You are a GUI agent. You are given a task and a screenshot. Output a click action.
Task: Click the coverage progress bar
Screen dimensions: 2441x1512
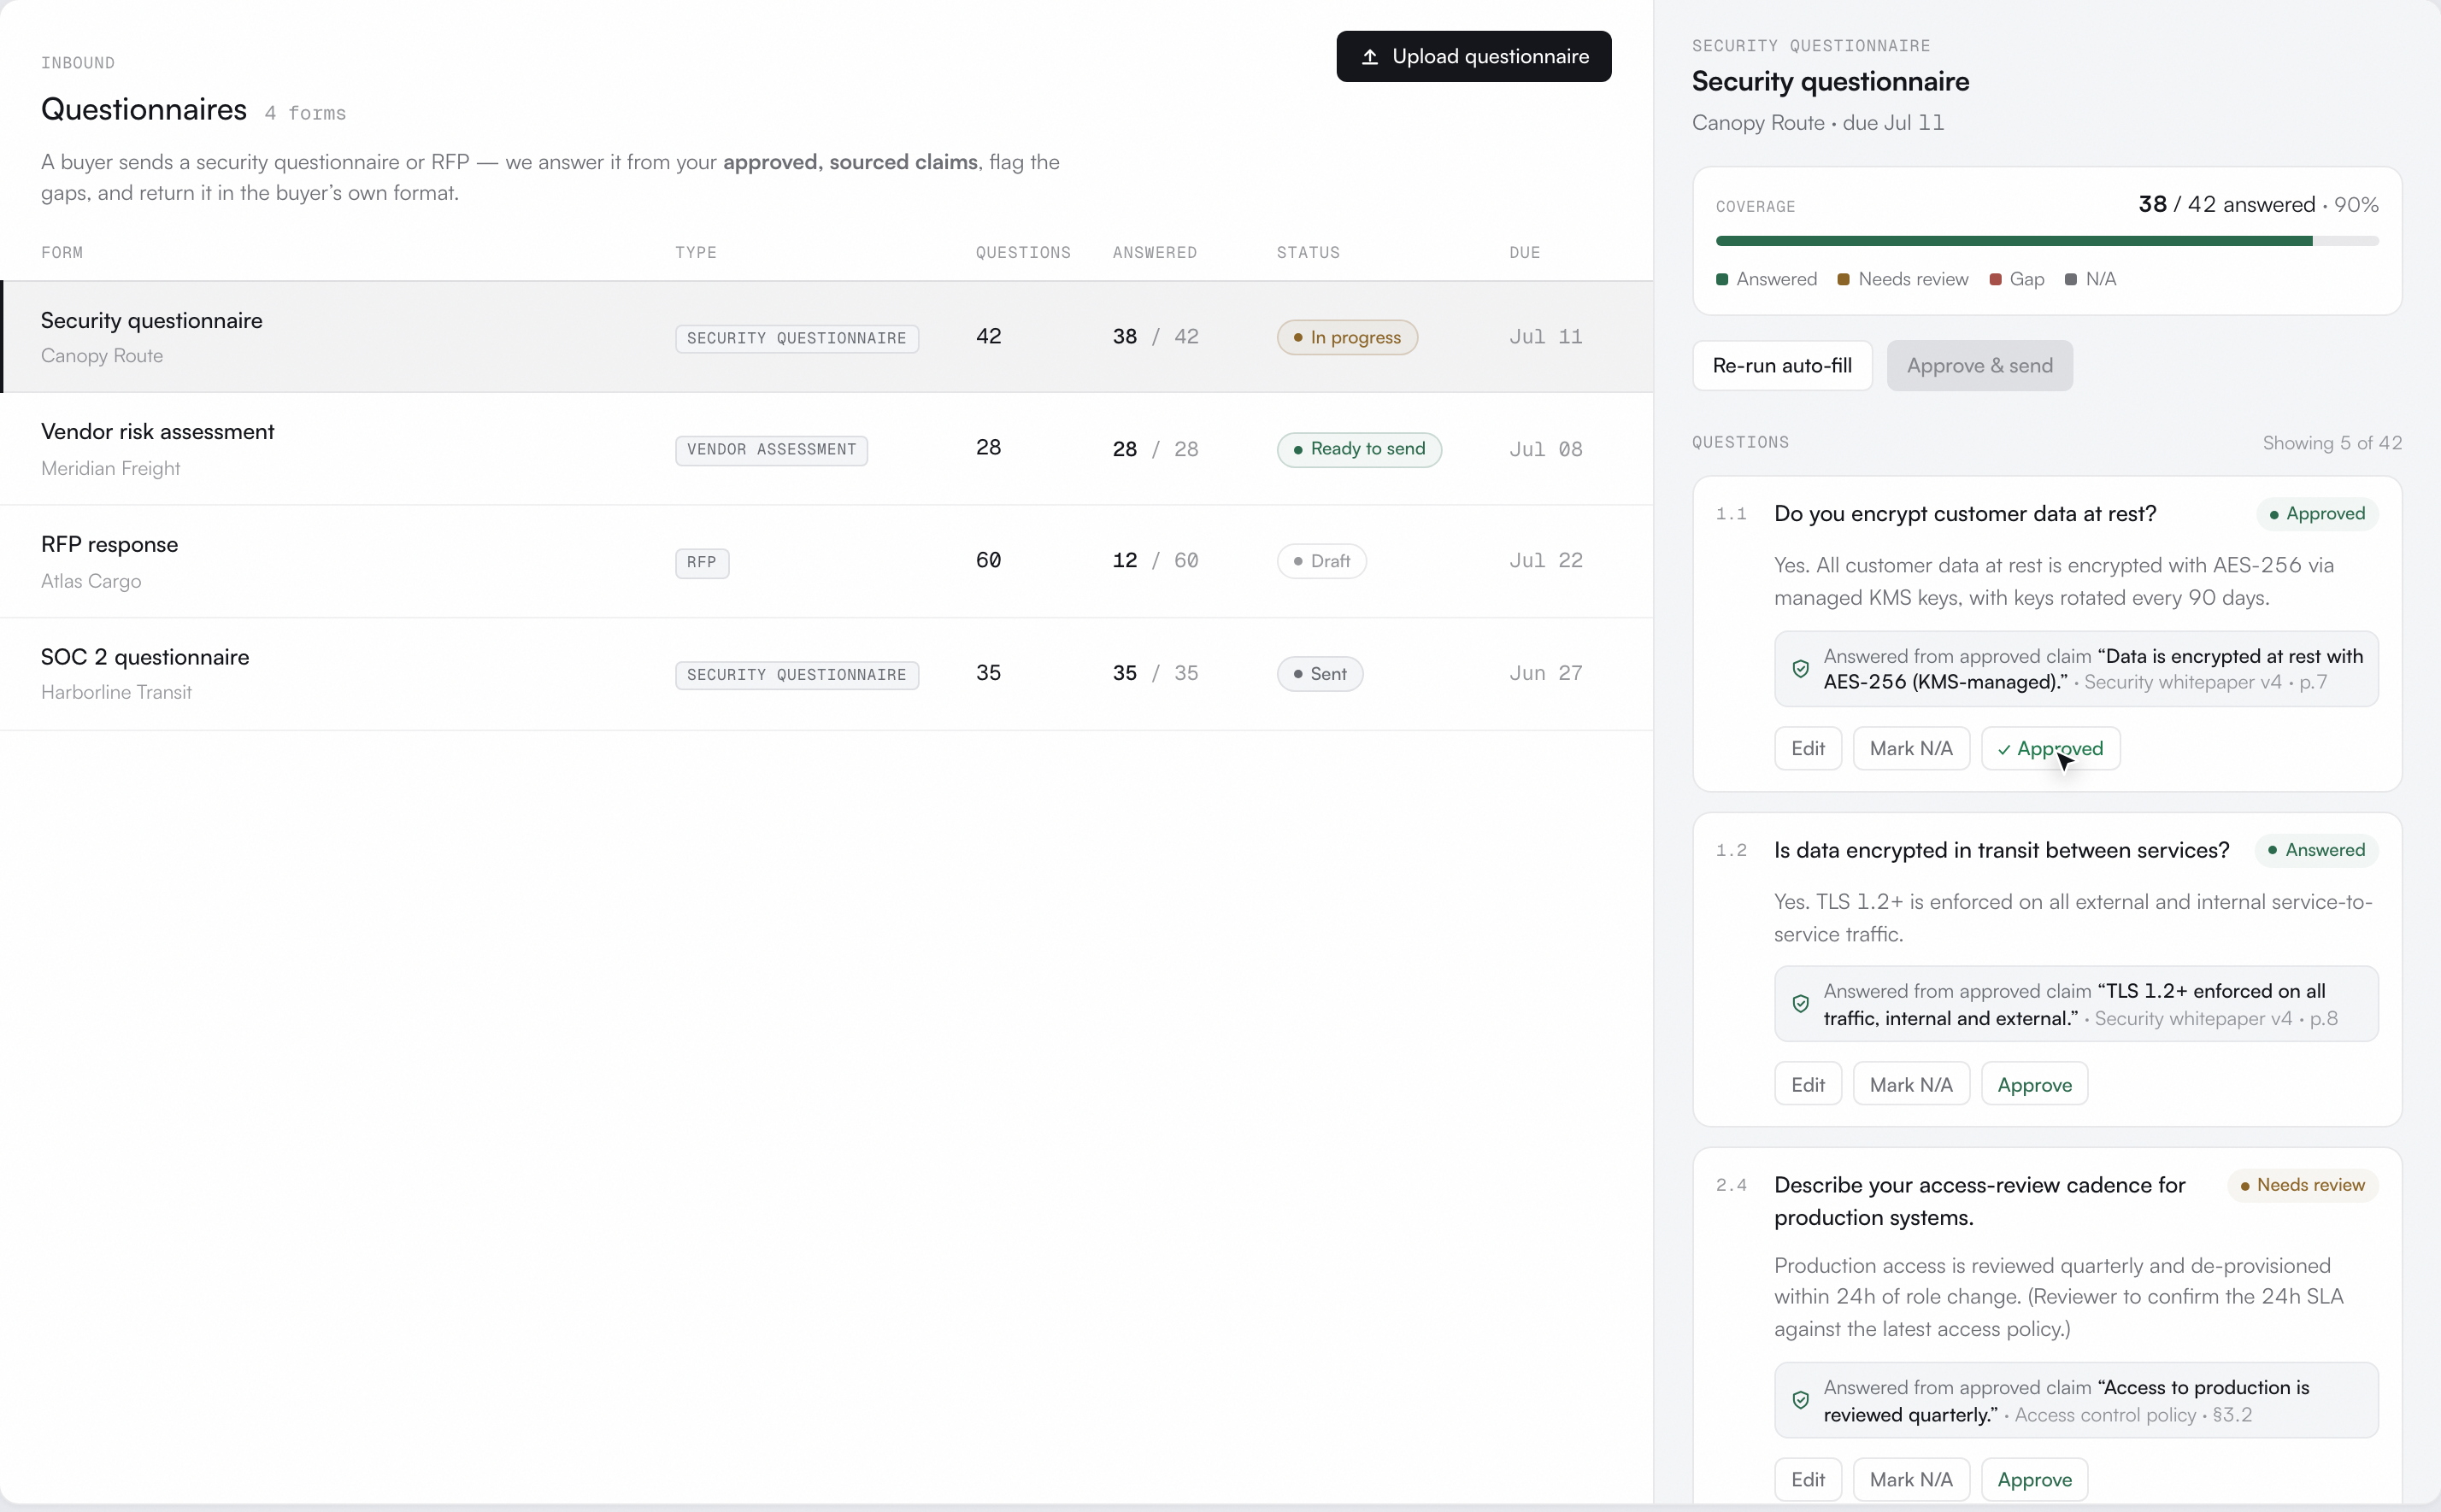coord(2047,241)
